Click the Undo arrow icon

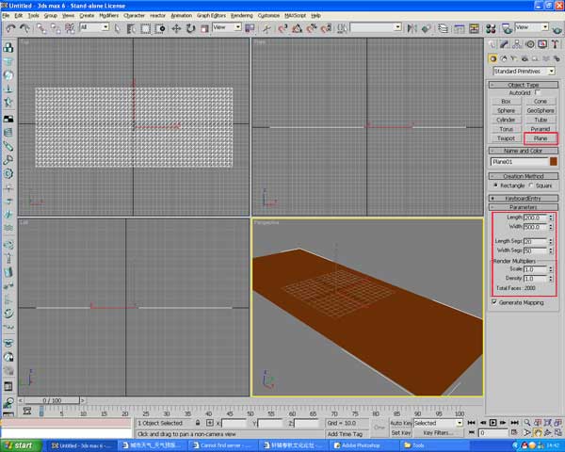click(10, 28)
